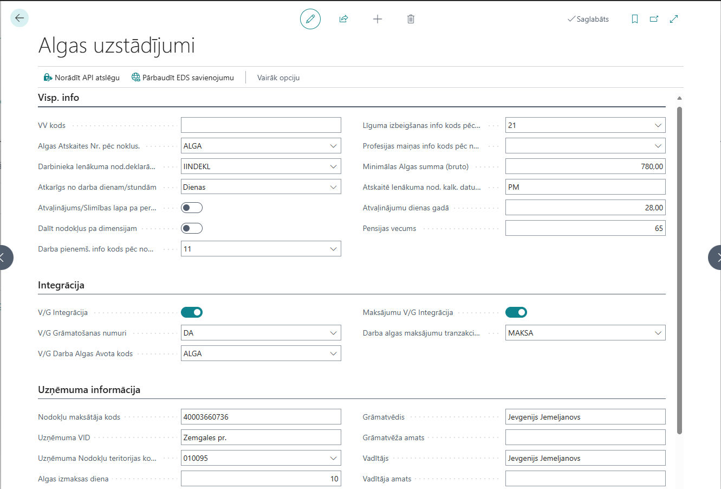Open Darba pieņemš. info kods dropdown
721x489 pixels.
tap(334, 249)
